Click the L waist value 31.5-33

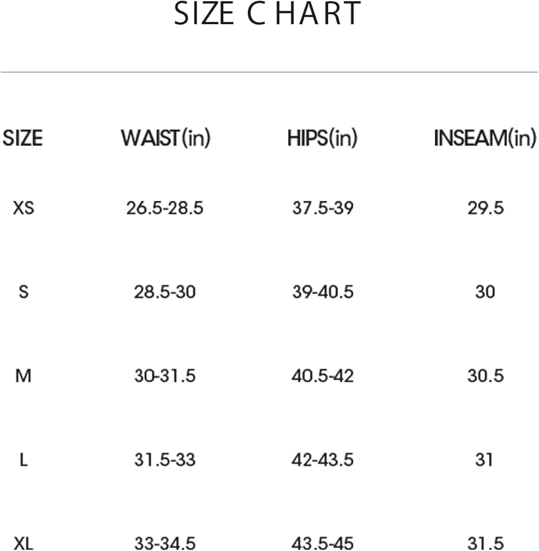tap(164, 460)
